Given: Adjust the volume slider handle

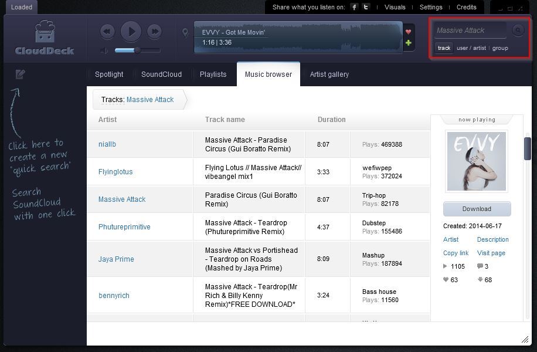Looking at the screenshot, I should tap(137, 50).
